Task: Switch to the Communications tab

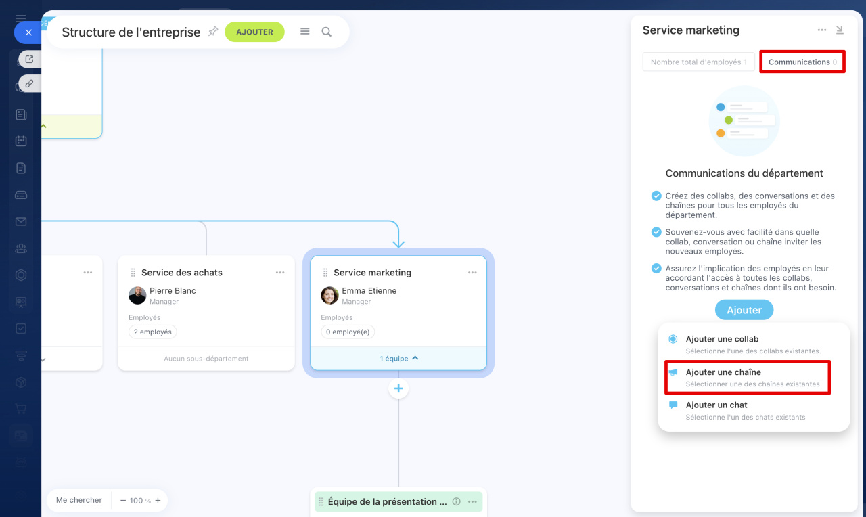Action: 802,62
